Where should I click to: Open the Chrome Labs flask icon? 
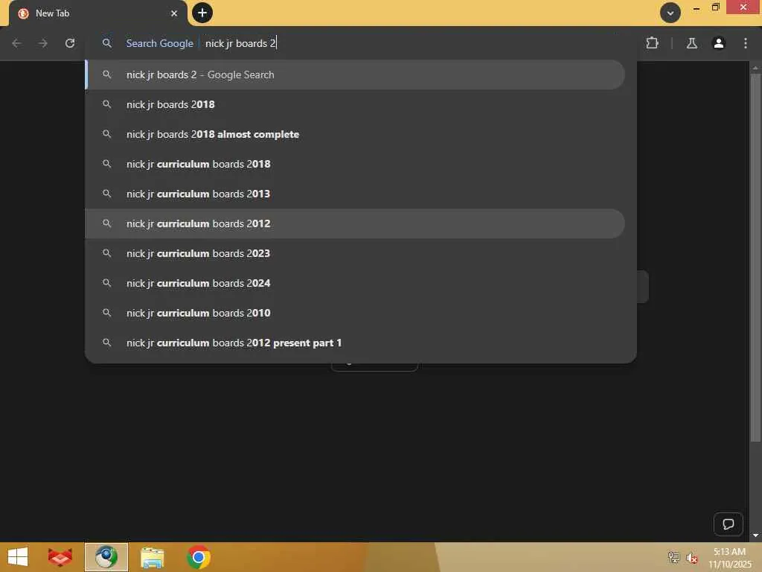[x=691, y=43]
